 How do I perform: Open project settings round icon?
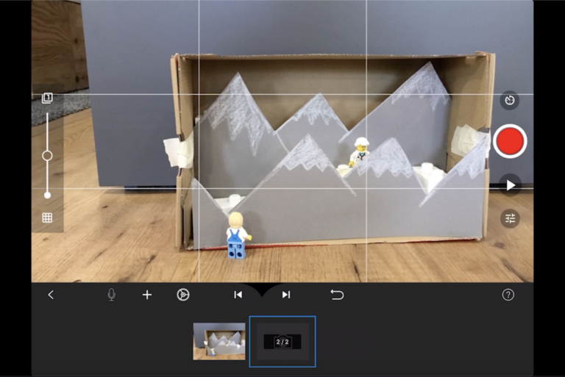[x=183, y=295]
